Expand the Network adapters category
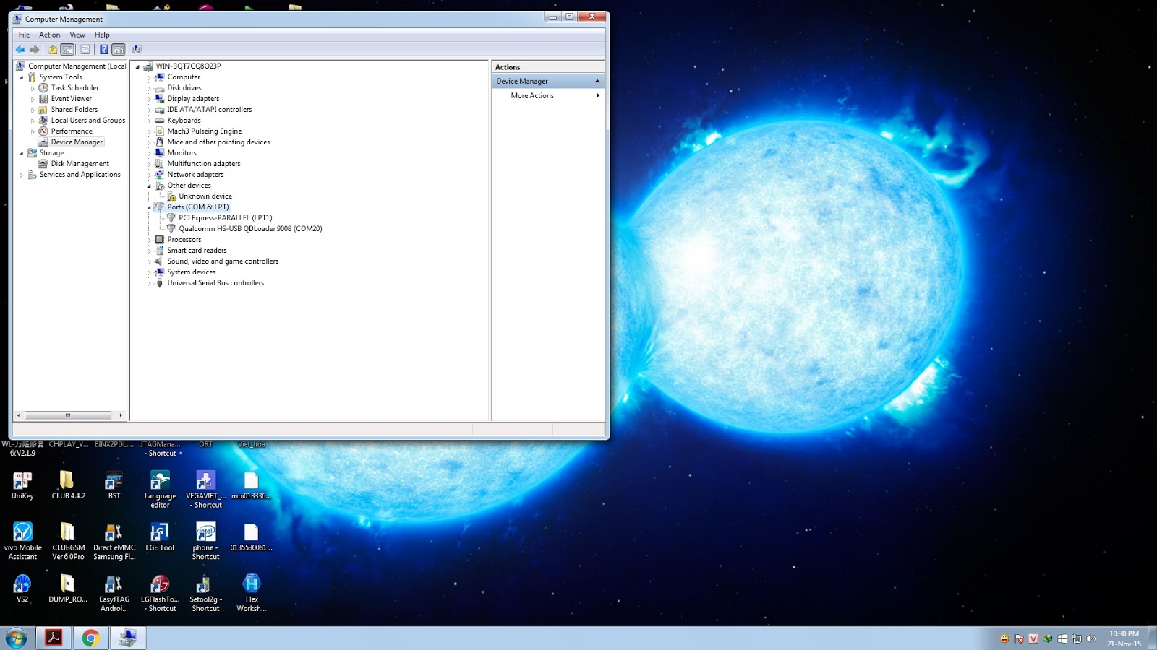The image size is (1157, 650). tap(149, 175)
